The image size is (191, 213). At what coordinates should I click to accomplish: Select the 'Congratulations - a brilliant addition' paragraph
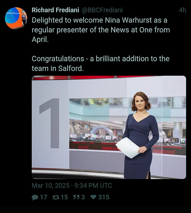[100, 63]
